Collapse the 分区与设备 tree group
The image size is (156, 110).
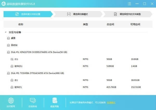point(6,32)
